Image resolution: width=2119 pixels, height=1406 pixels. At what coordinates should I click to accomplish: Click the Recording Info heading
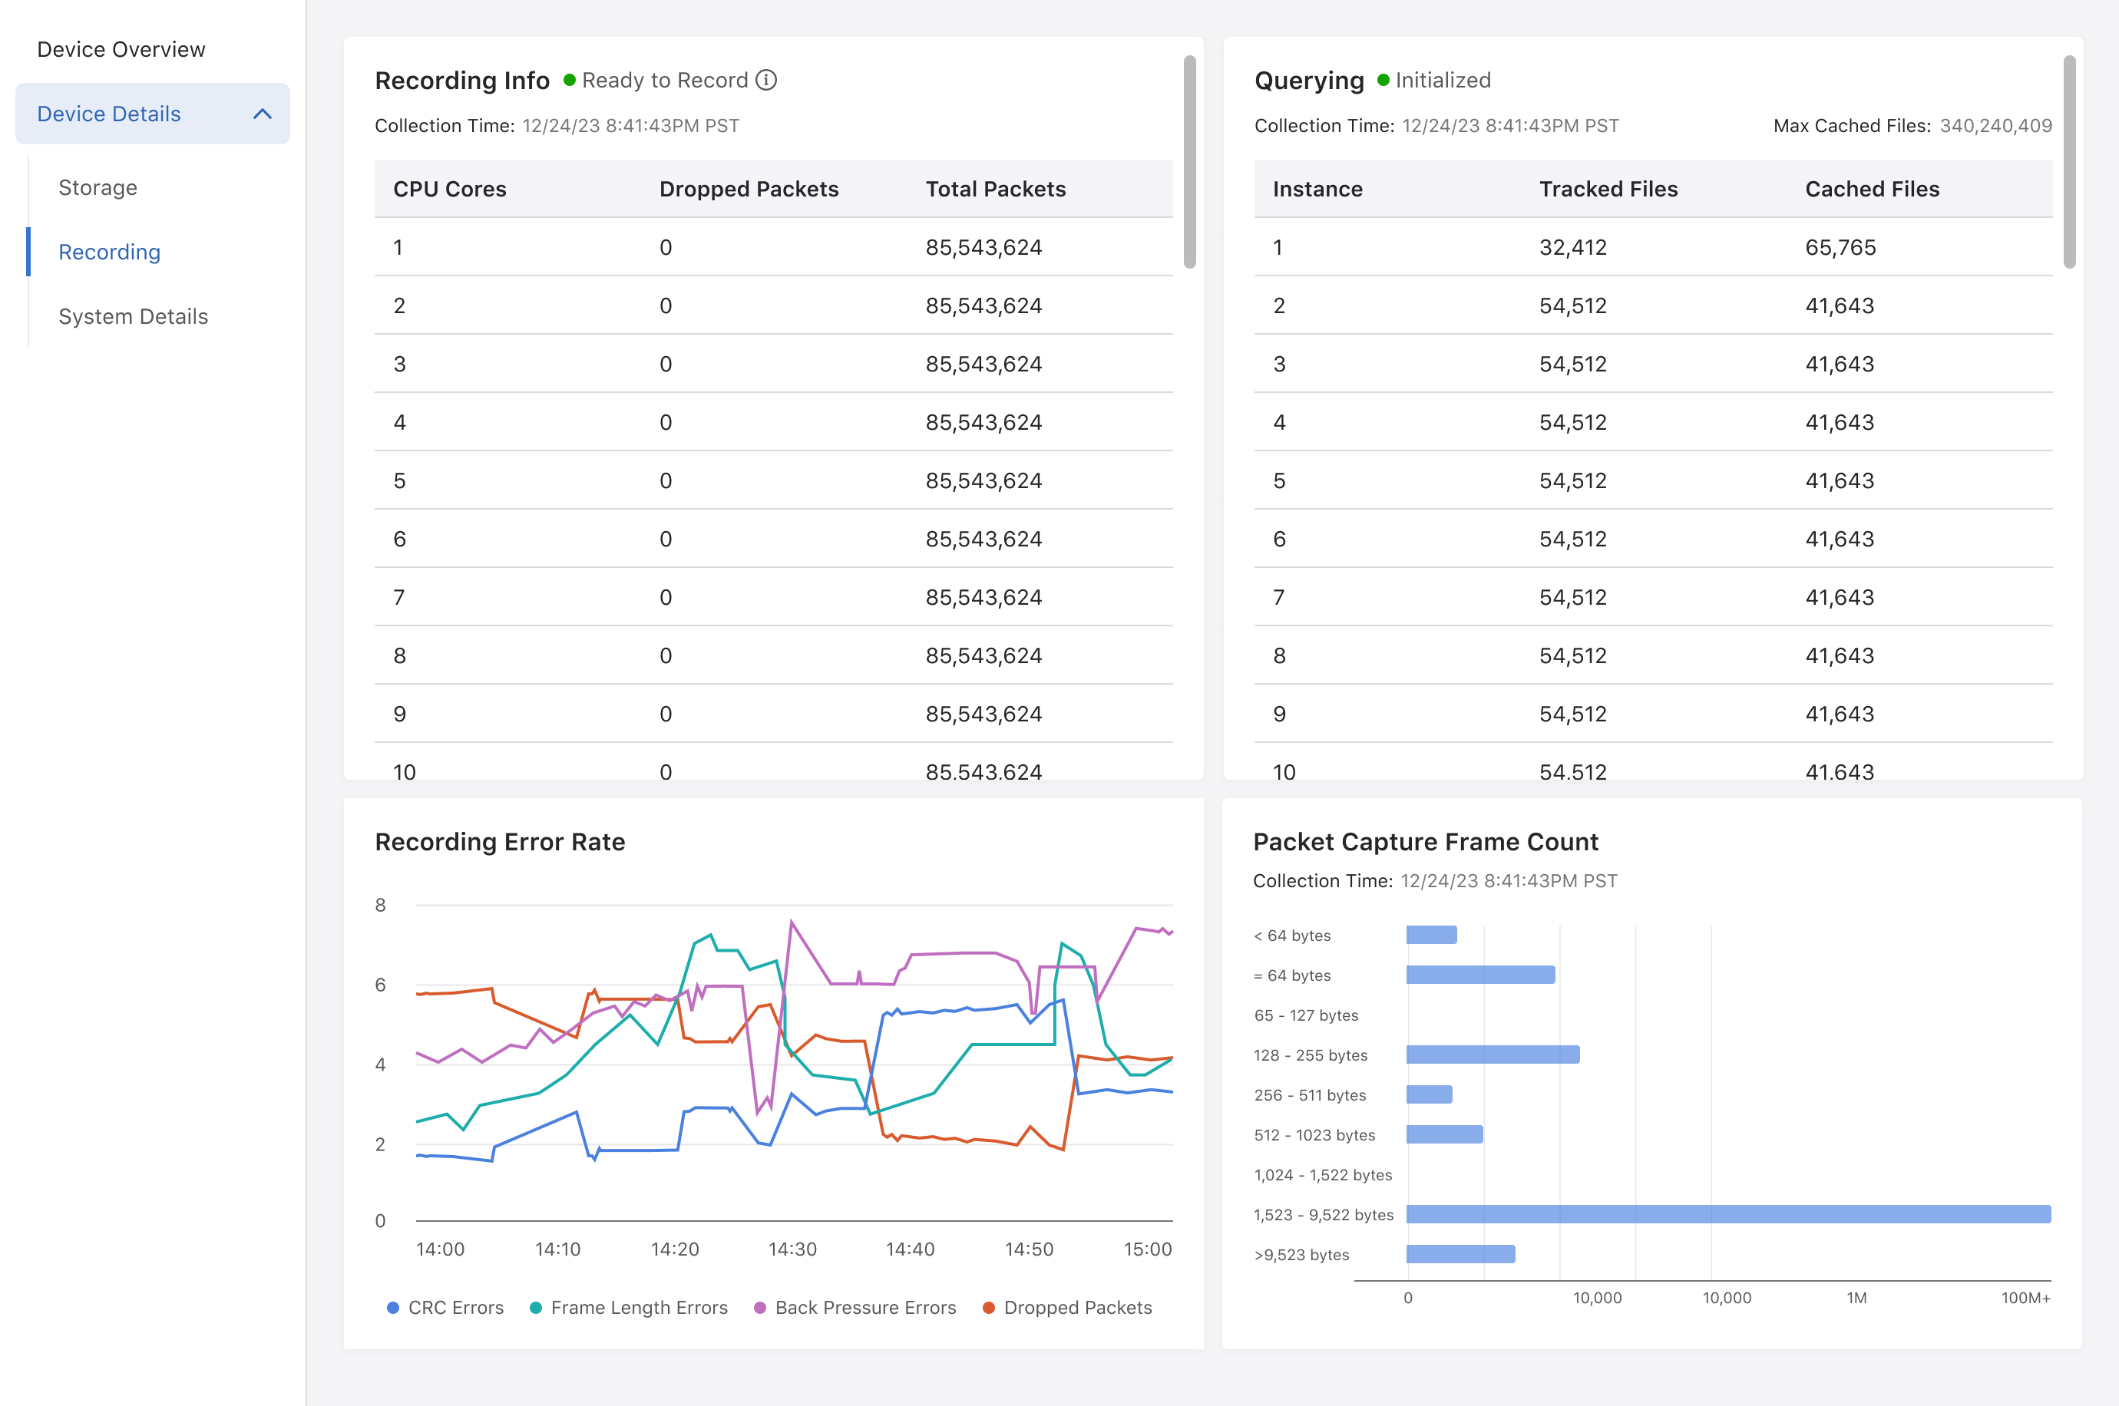pyautogui.click(x=462, y=81)
